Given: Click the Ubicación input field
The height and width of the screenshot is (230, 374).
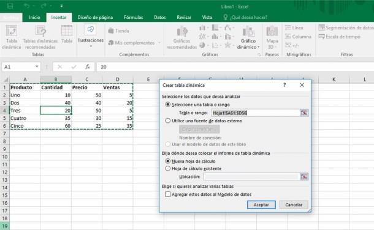Looking at the screenshot, I should tap(251, 177).
